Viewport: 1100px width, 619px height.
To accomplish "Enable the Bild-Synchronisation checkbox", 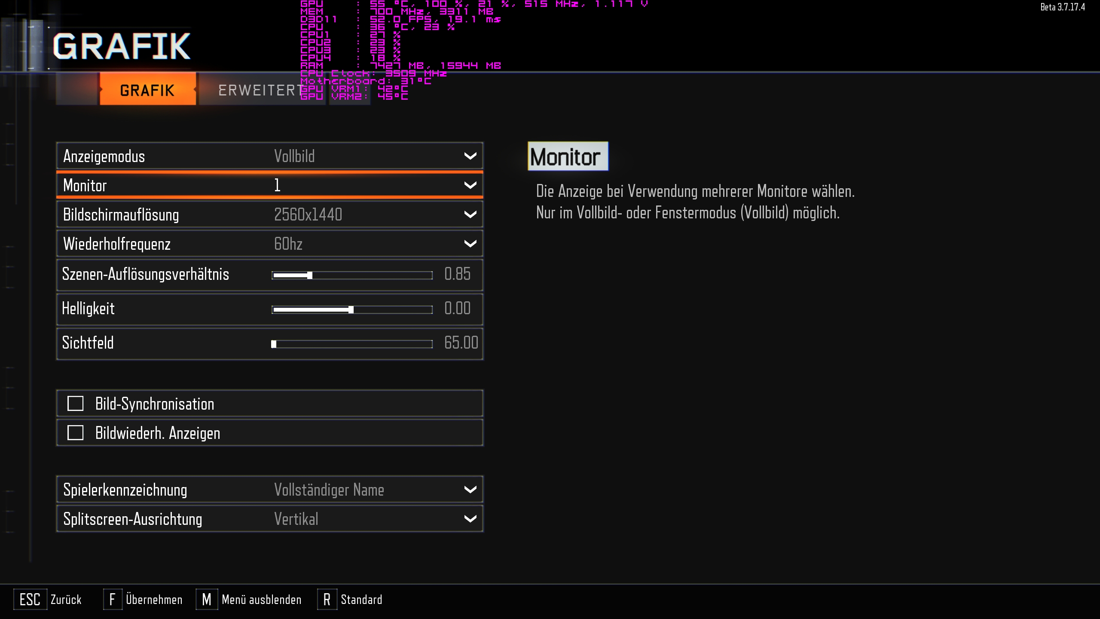I will tap(76, 404).
